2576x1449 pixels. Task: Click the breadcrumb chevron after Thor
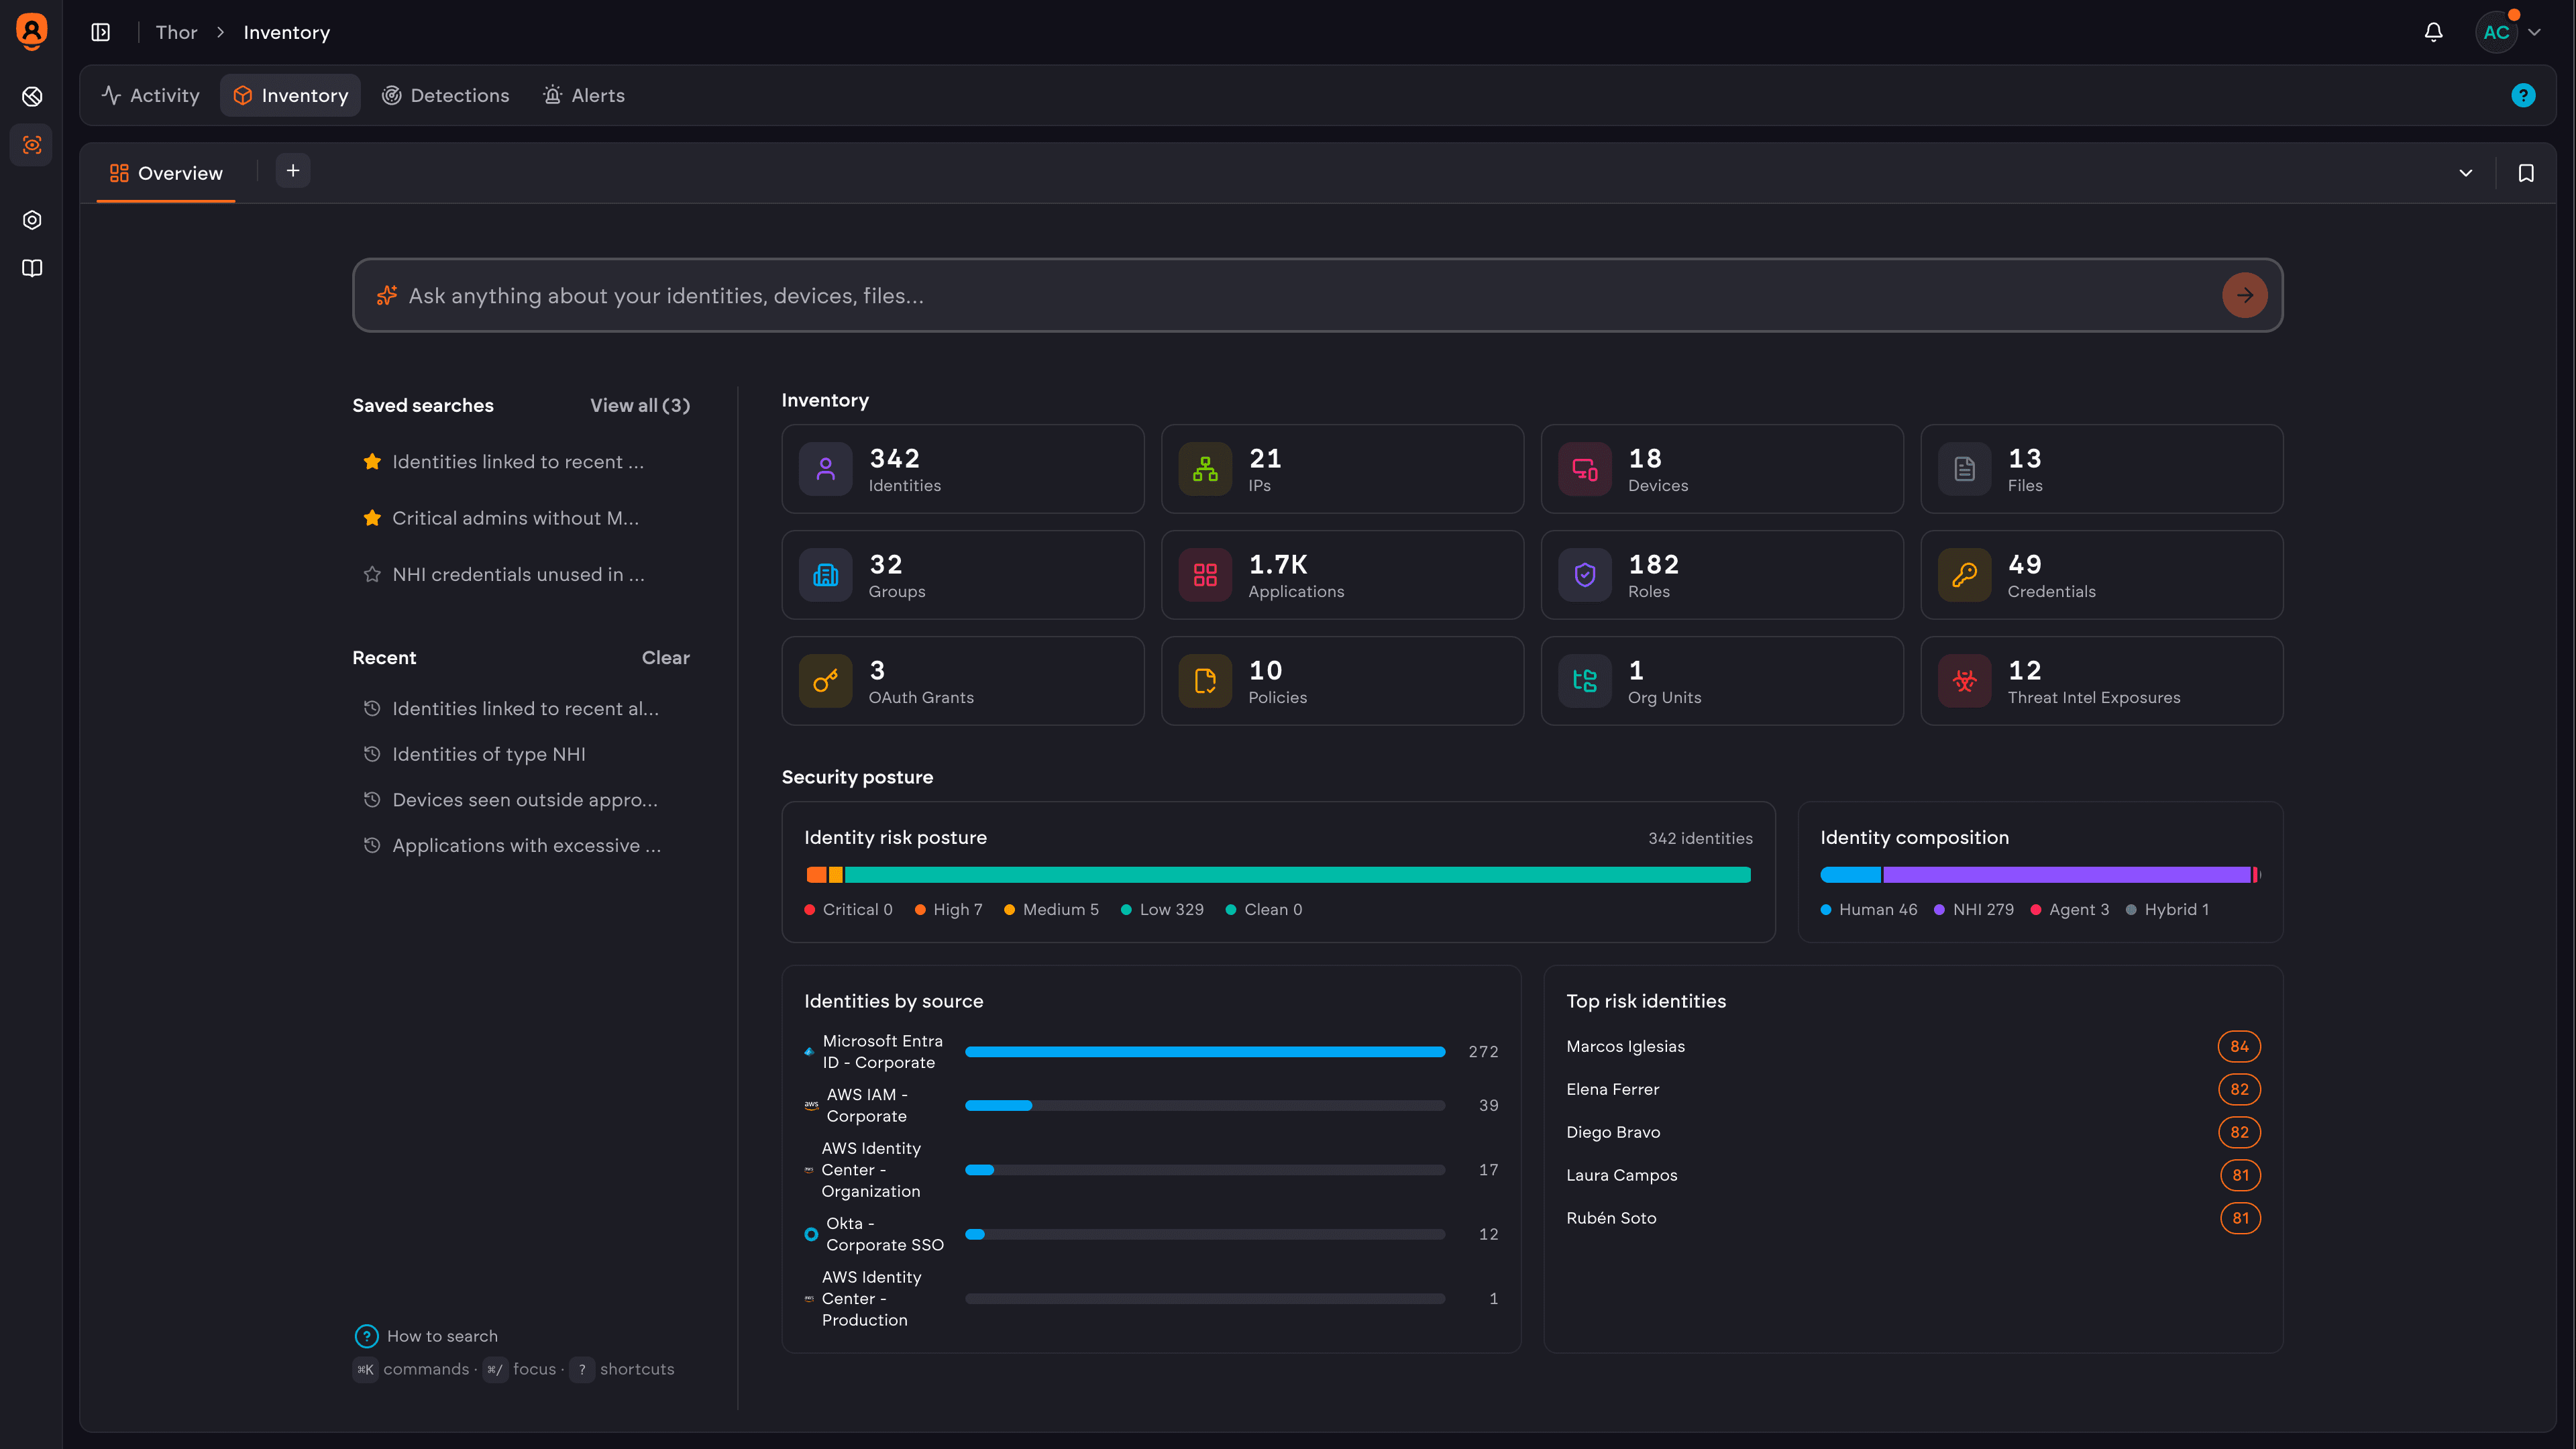220,32
